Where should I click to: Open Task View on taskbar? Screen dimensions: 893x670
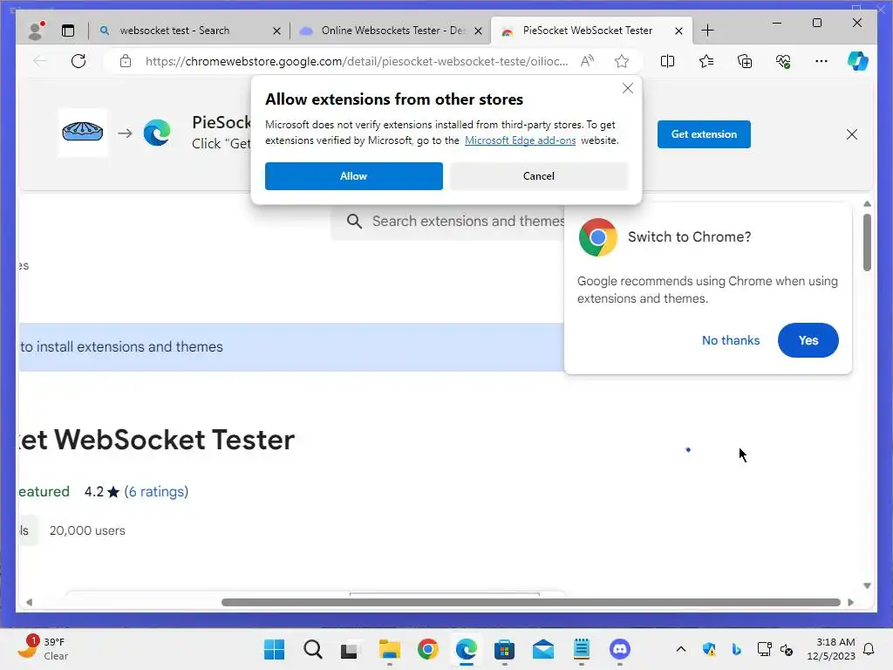[351, 649]
